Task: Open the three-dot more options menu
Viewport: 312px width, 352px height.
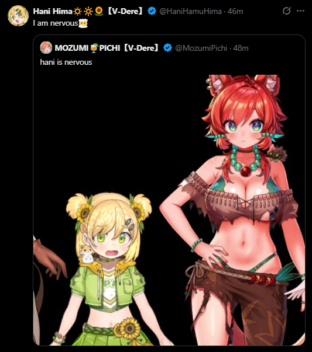Action: tap(300, 11)
